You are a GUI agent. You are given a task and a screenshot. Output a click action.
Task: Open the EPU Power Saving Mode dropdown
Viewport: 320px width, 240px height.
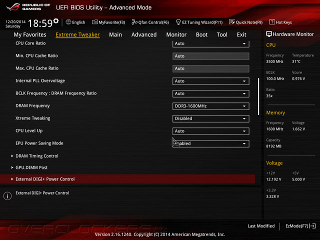coord(210,143)
